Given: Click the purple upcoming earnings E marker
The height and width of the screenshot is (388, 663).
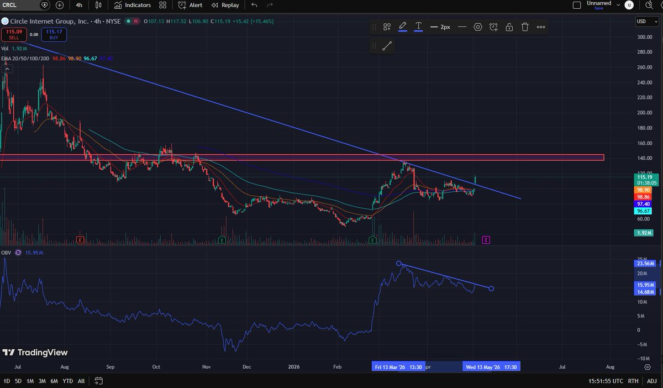Looking at the screenshot, I should pos(486,240).
